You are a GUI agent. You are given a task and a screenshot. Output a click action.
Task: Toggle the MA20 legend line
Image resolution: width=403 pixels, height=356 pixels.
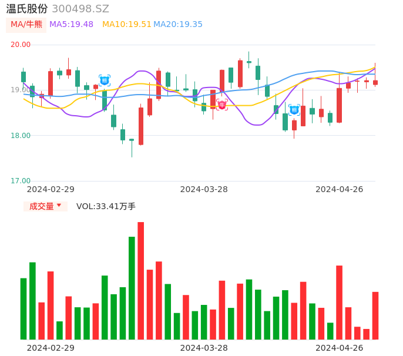[x=177, y=25]
